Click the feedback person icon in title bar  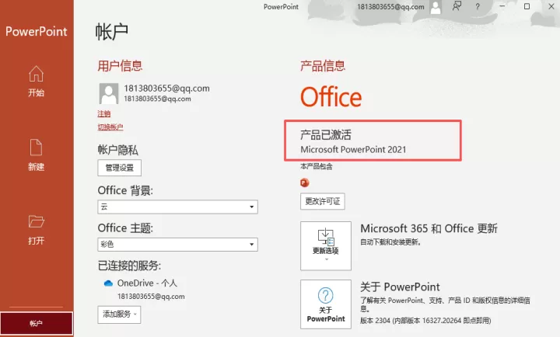(457, 6)
